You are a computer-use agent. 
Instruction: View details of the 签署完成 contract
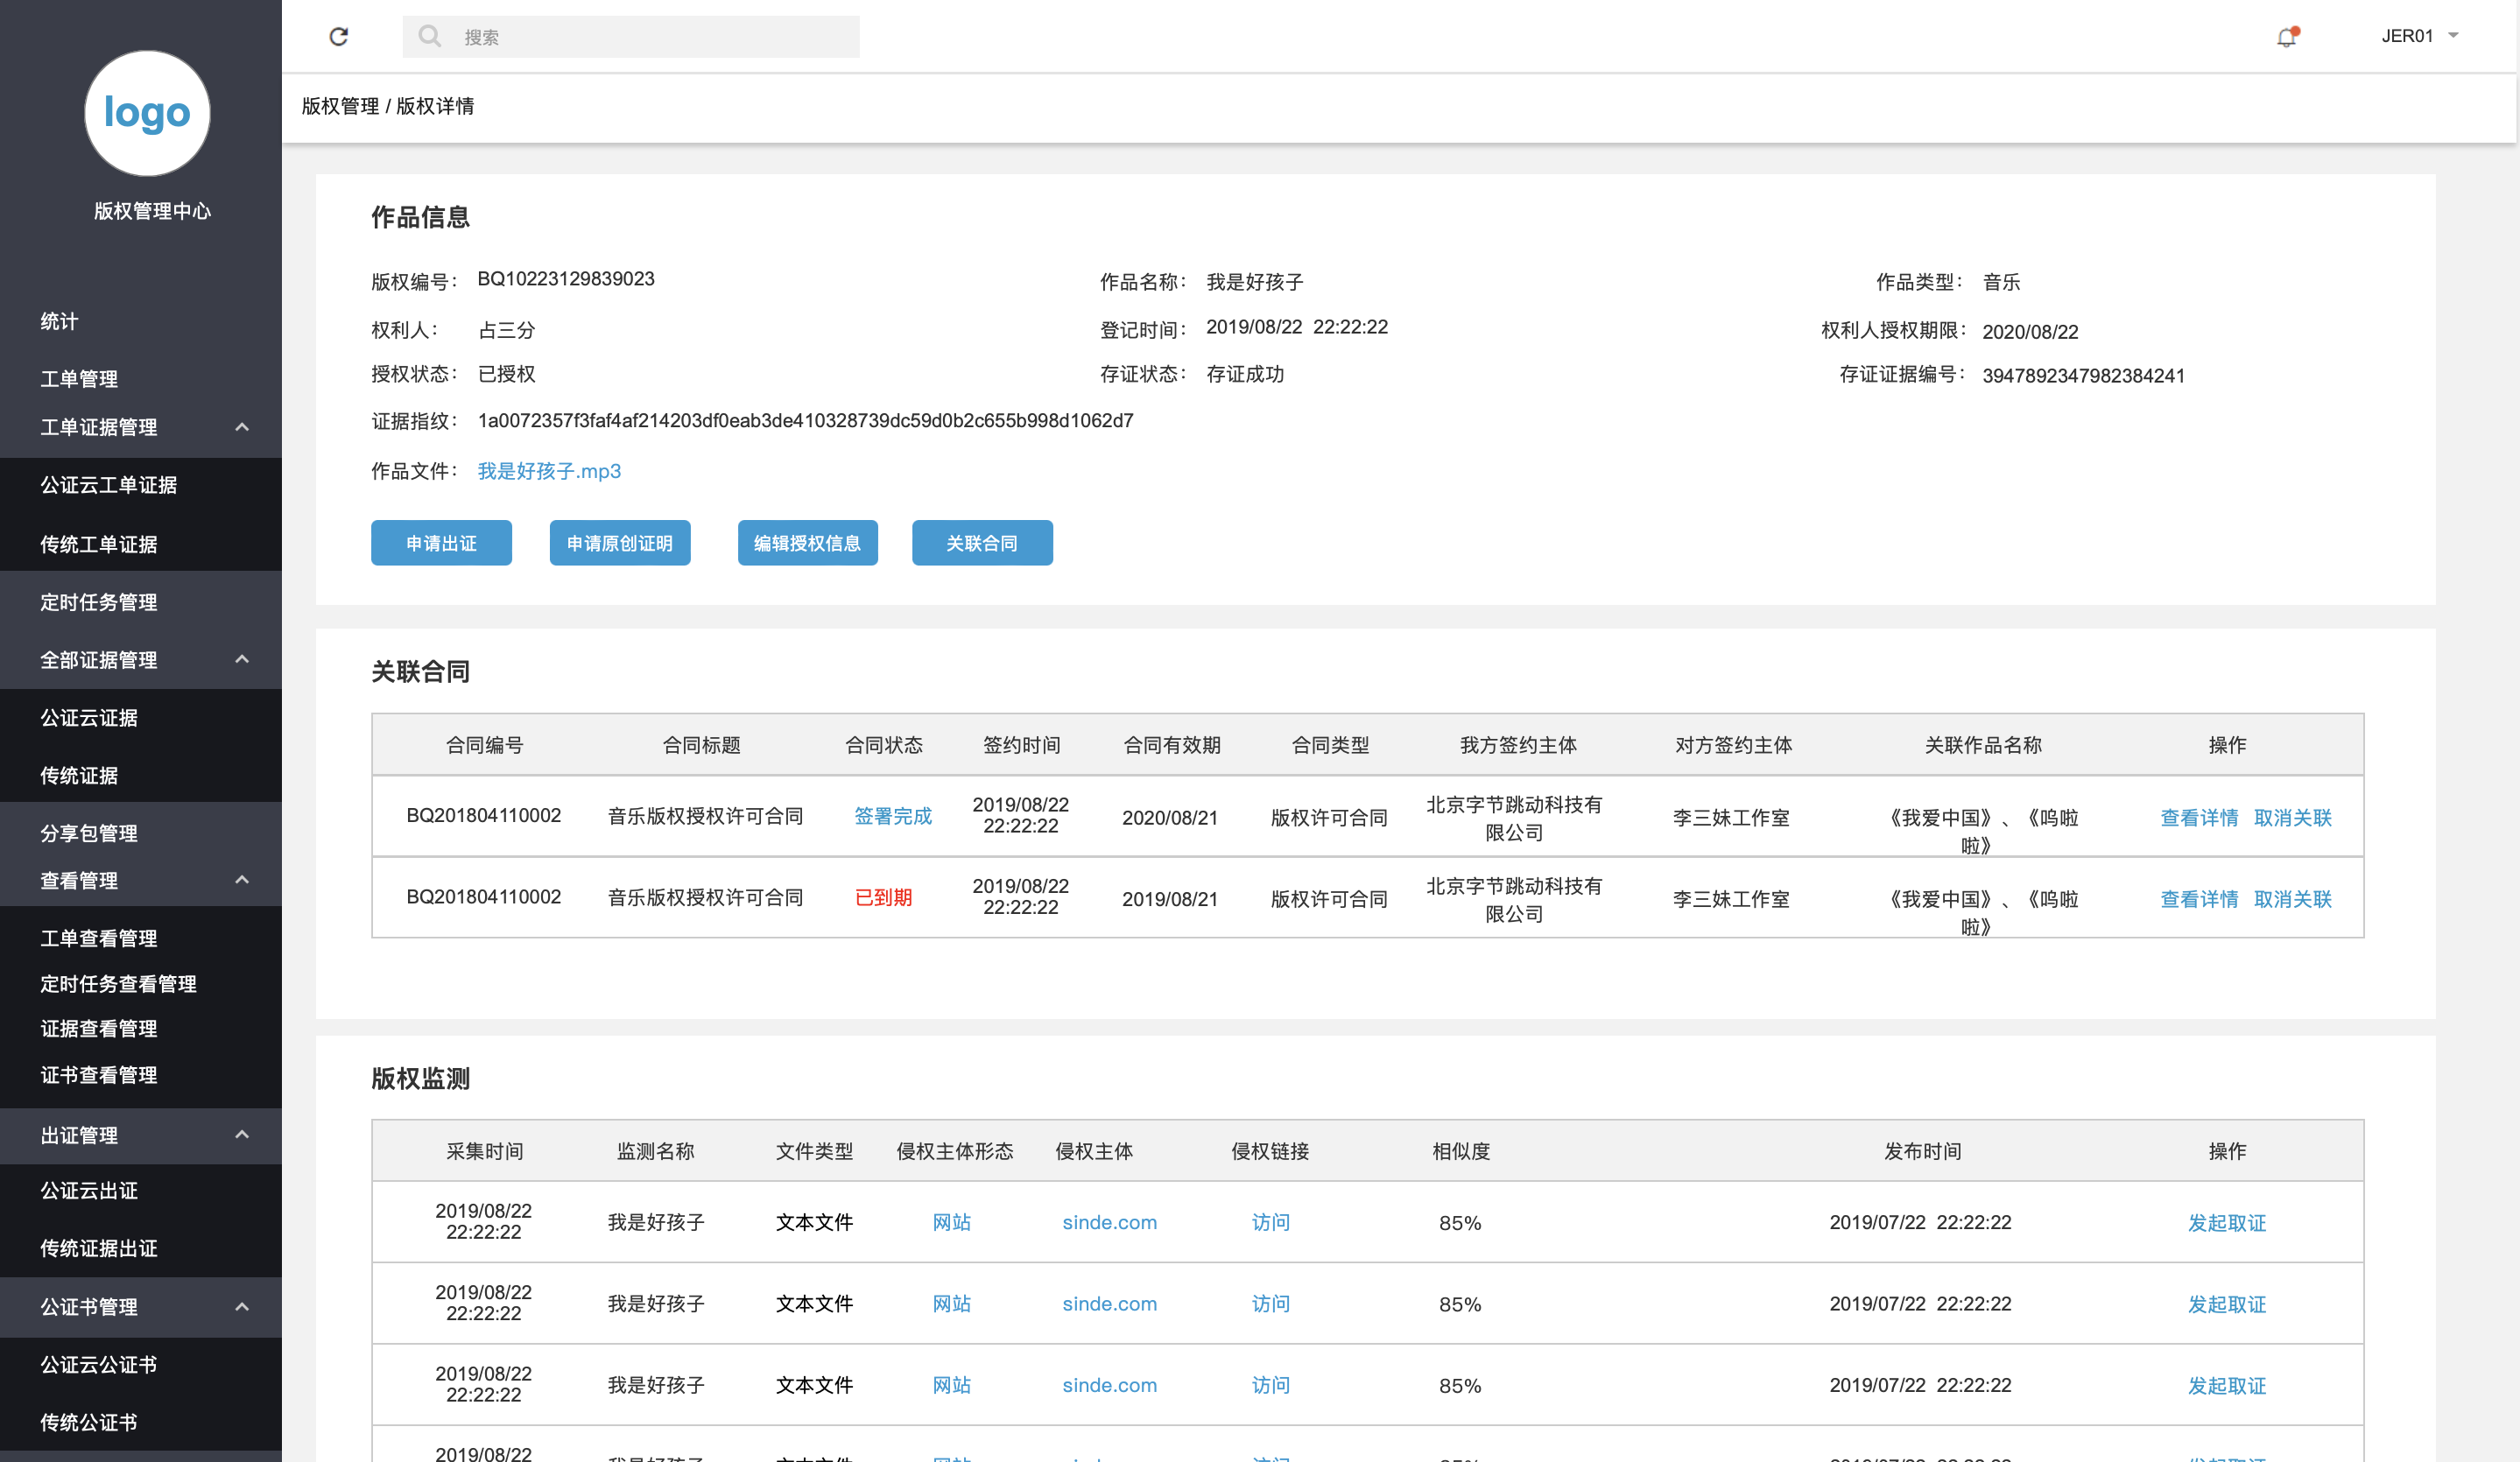(2199, 818)
